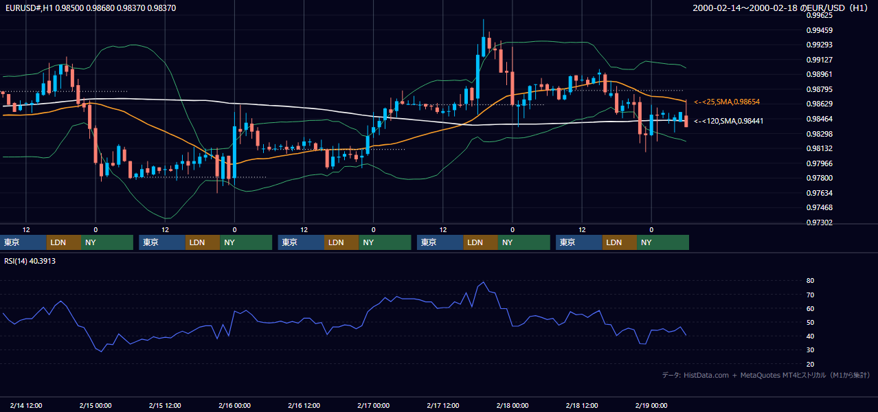Click the 2/17 12:00 date label
This screenshot has height=412, width=878.
point(443,405)
